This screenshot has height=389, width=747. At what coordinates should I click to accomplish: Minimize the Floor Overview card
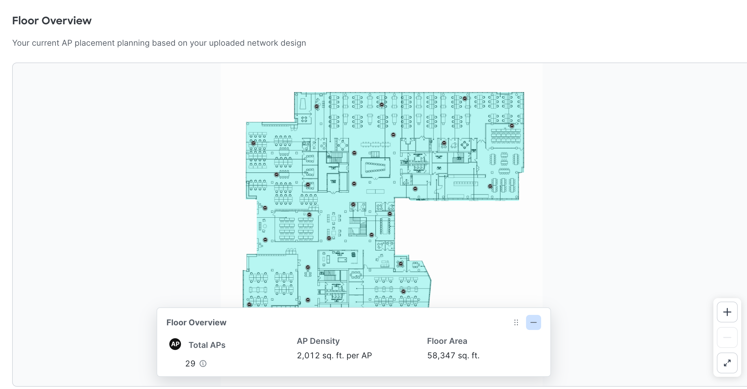click(533, 322)
